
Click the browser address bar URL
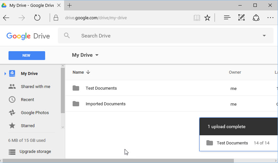pyautogui.click(x=96, y=18)
